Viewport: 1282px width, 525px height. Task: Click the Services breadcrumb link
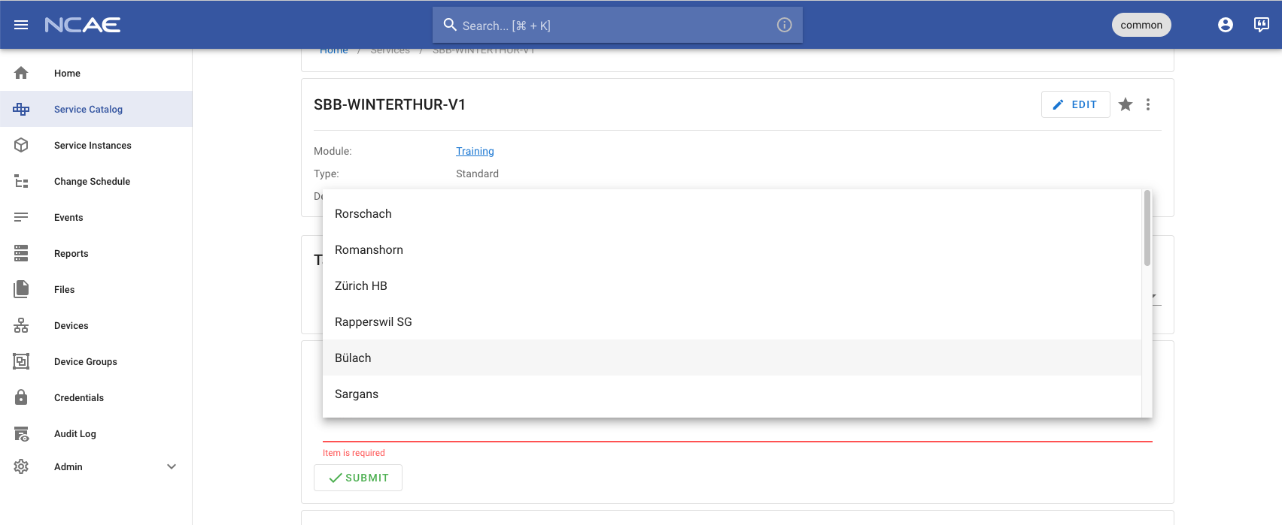390,50
